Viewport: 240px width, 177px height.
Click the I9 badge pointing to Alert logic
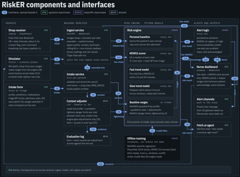click(x=187, y=42)
